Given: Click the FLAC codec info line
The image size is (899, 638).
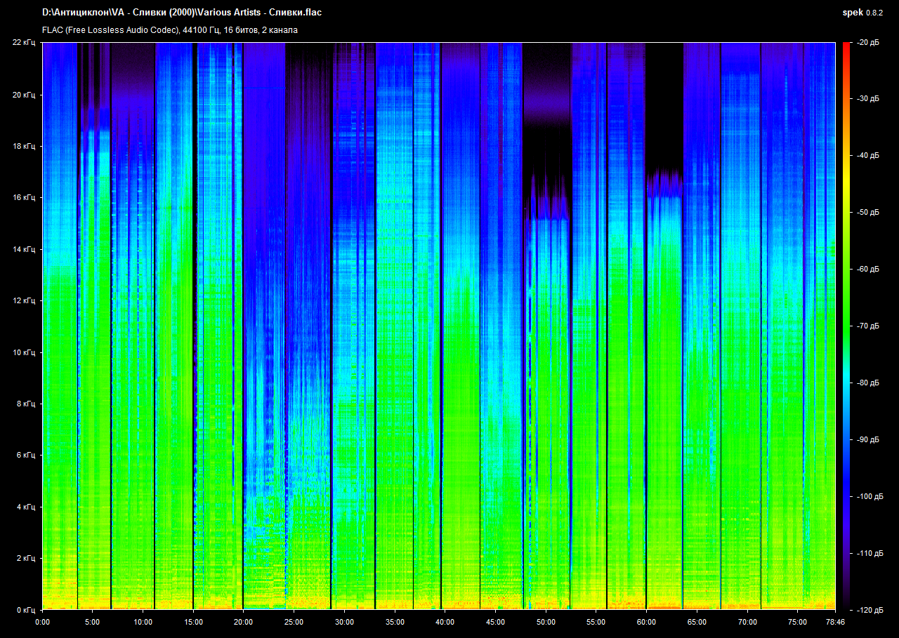Looking at the screenshot, I should [x=170, y=30].
